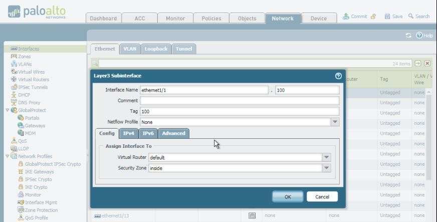This screenshot has width=437, height=222.
Task: Collapse the Network Profiles tree node
Action: tap(8, 156)
